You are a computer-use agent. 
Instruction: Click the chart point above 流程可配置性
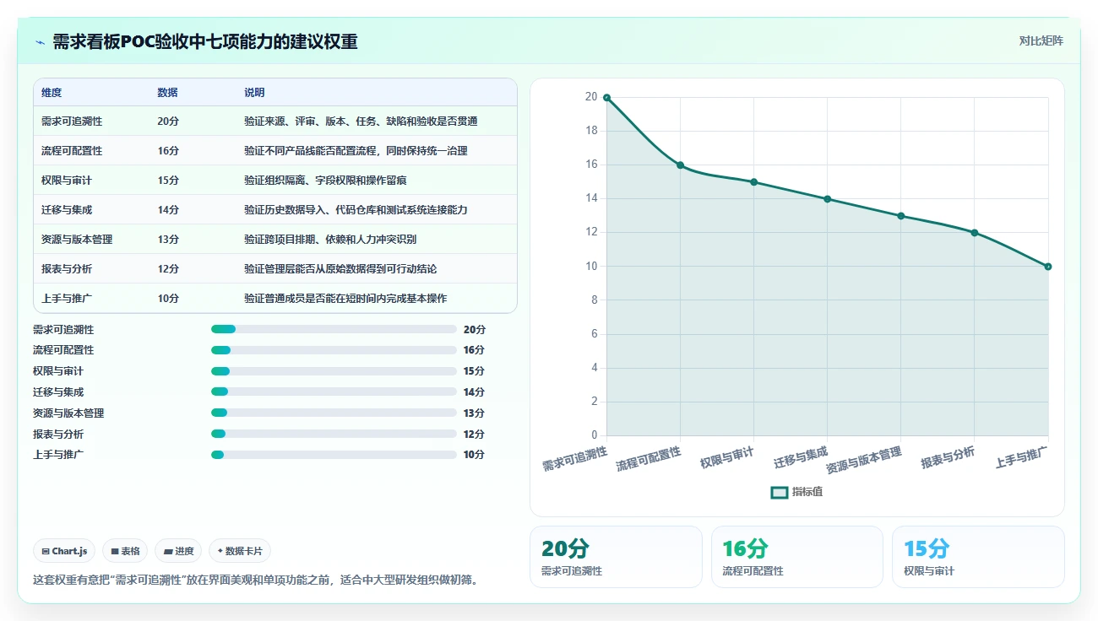point(680,165)
